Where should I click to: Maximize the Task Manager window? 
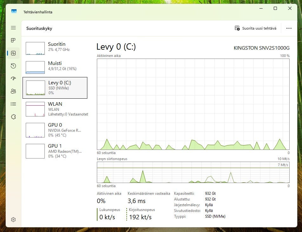pos(275,8)
